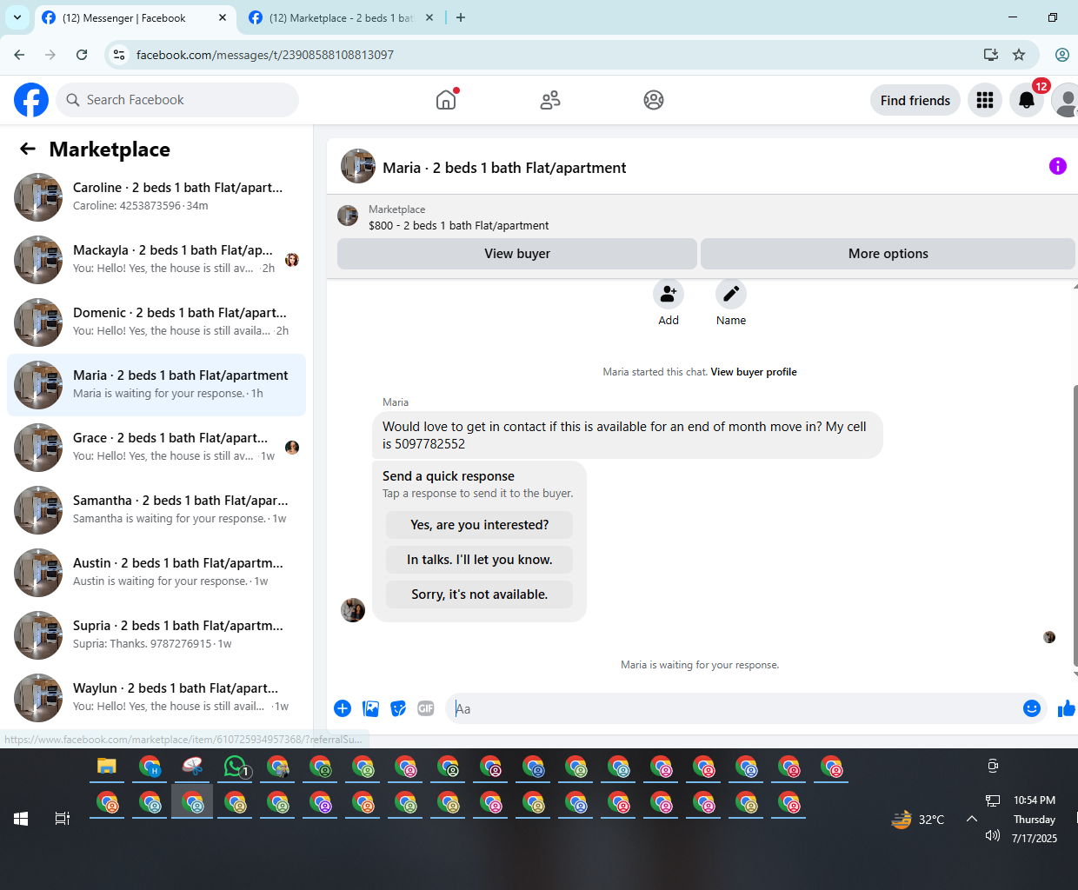This screenshot has height=890, width=1078.
Task: Bookmark this page with star icon
Action: coord(1019,55)
